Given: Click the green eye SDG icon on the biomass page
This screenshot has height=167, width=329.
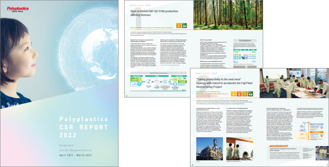Looking at the screenshot, I should [184, 26].
